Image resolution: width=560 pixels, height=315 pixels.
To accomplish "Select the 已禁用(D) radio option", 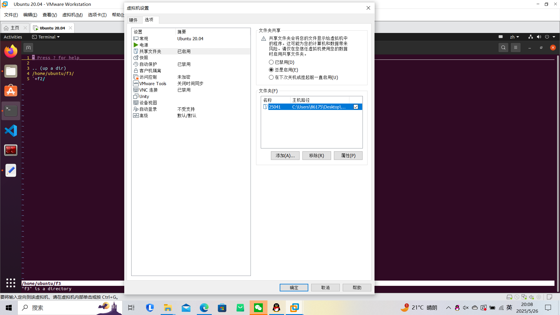I will coord(271,62).
